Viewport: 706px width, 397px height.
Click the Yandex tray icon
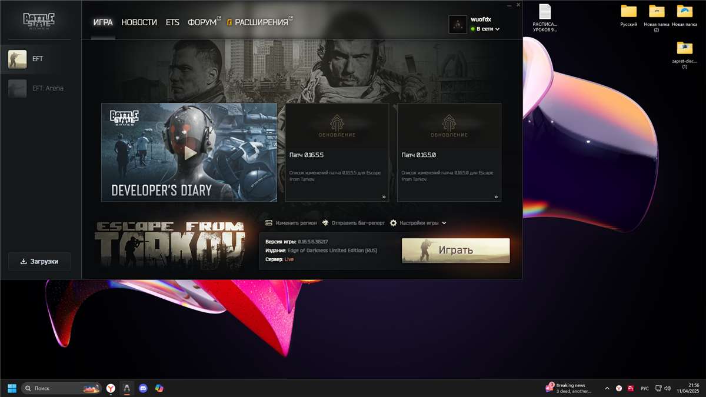pyautogui.click(x=619, y=388)
